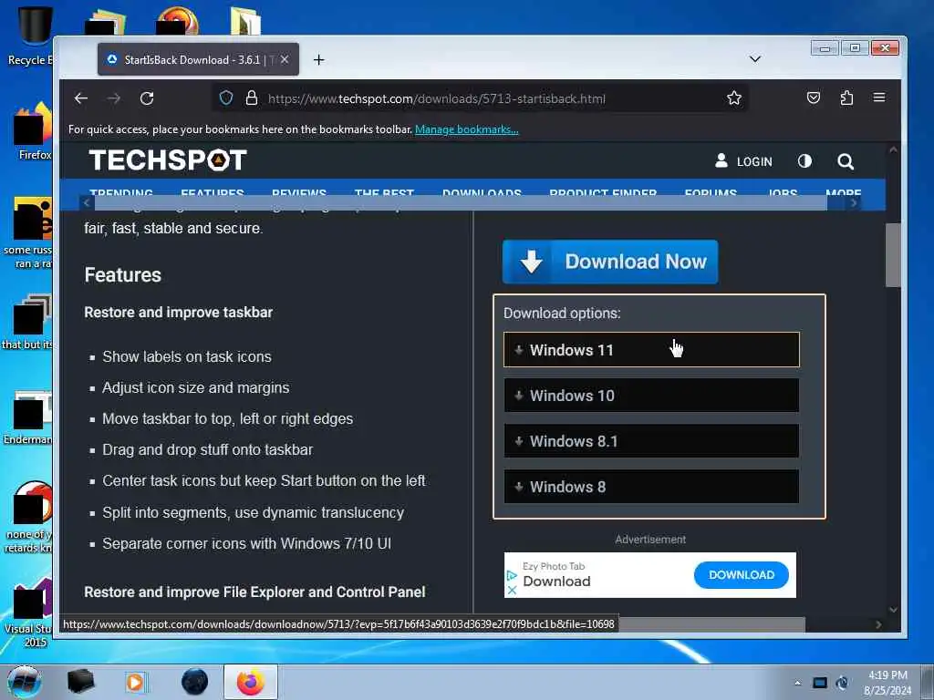Image resolution: width=934 pixels, height=700 pixels.
Task: Click the scrollbar up arrow
Action: pyautogui.click(x=893, y=150)
